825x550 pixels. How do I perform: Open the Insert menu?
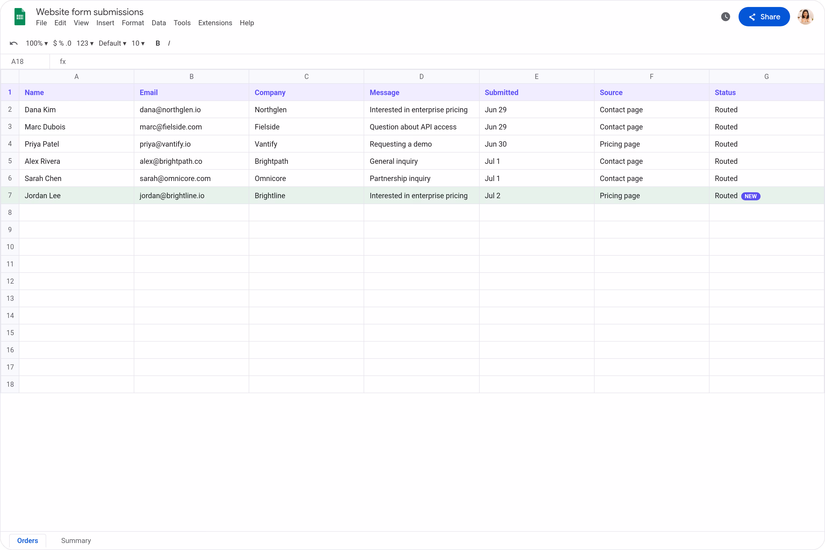click(x=105, y=23)
